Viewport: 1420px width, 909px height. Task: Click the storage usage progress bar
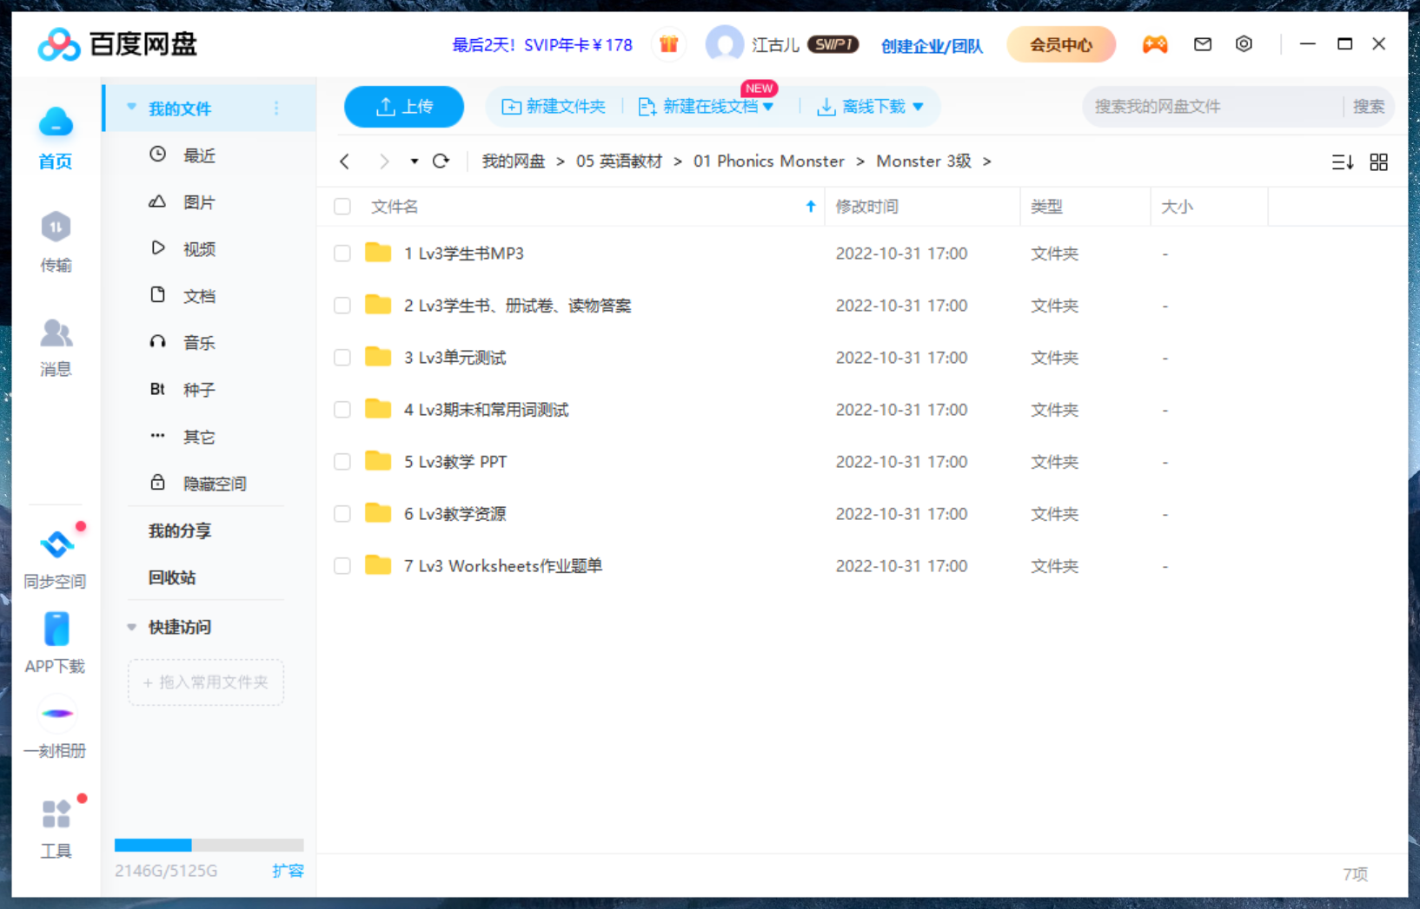[x=209, y=845]
